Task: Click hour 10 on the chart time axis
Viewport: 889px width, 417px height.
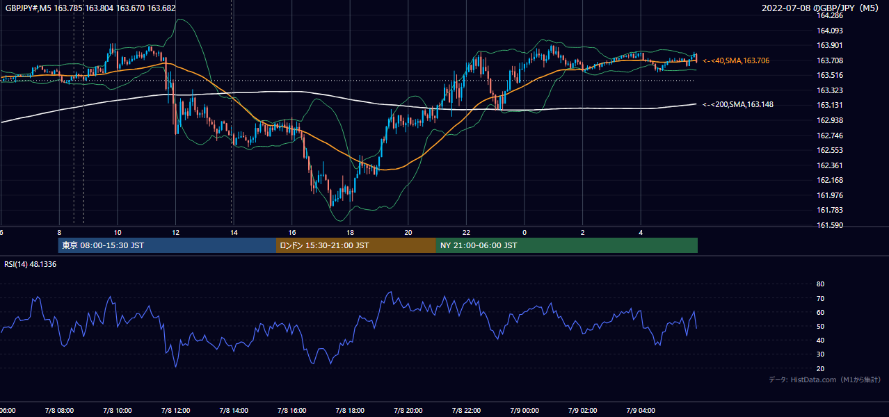Action: pyautogui.click(x=118, y=232)
